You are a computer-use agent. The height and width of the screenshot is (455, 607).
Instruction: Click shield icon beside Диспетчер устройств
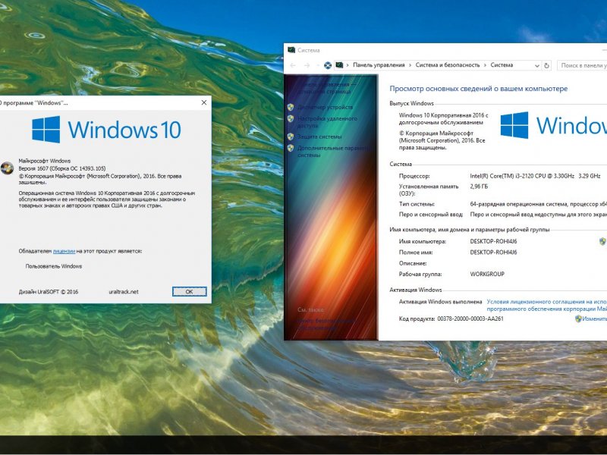point(291,107)
